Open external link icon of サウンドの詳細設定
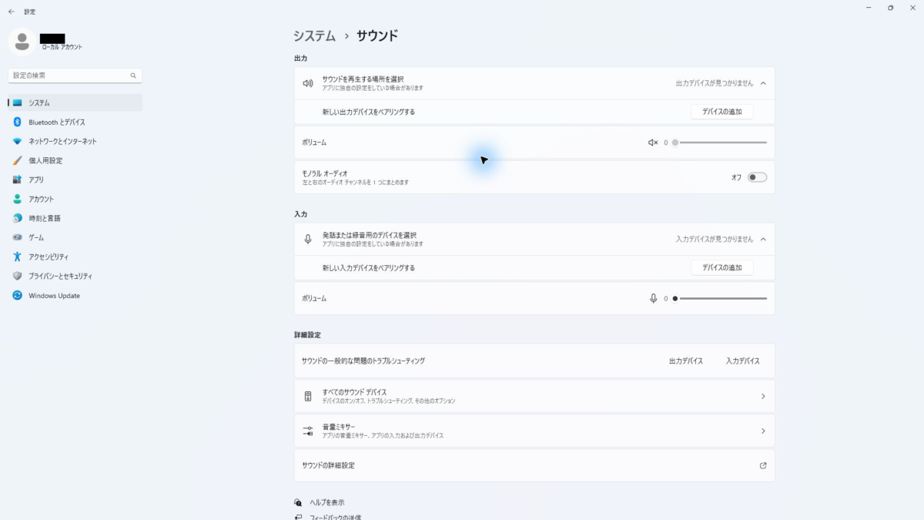 763,465
